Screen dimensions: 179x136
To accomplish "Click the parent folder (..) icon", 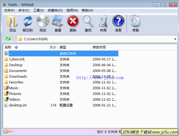I will tap(6, 53).
